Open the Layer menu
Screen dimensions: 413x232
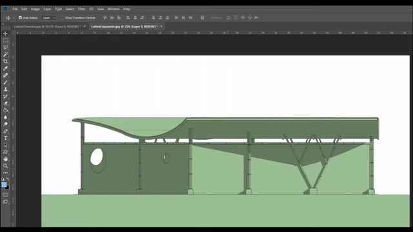pyautogui.click(x=47, y=9)
